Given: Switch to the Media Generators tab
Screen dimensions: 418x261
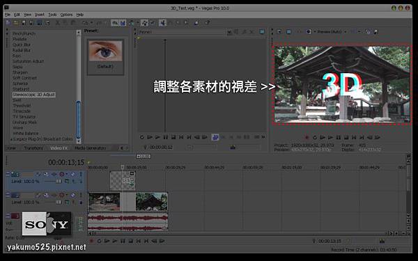Looking at the screenshot, I should (x=90, y=148).
